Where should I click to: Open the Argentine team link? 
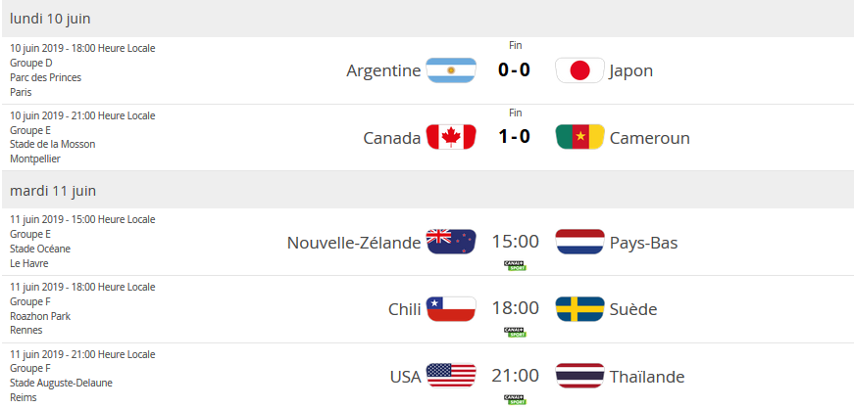tap(383, 70)
